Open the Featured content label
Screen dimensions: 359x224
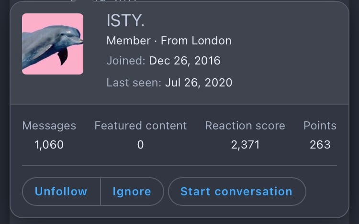(141, 126)
